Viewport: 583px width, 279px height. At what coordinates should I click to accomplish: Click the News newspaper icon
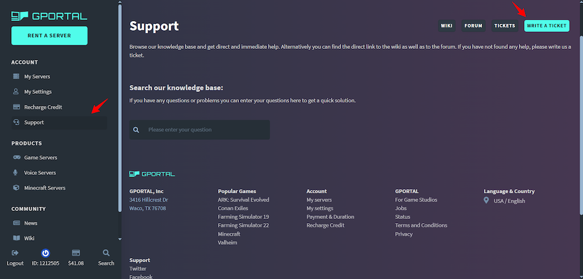click(16, 223)
